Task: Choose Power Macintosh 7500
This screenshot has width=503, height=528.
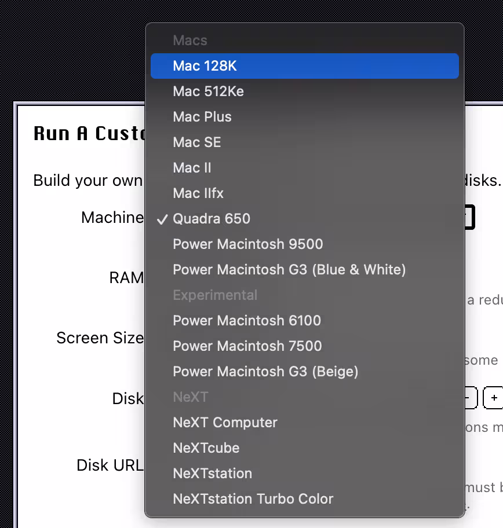Action: click(x=304, y=346)
